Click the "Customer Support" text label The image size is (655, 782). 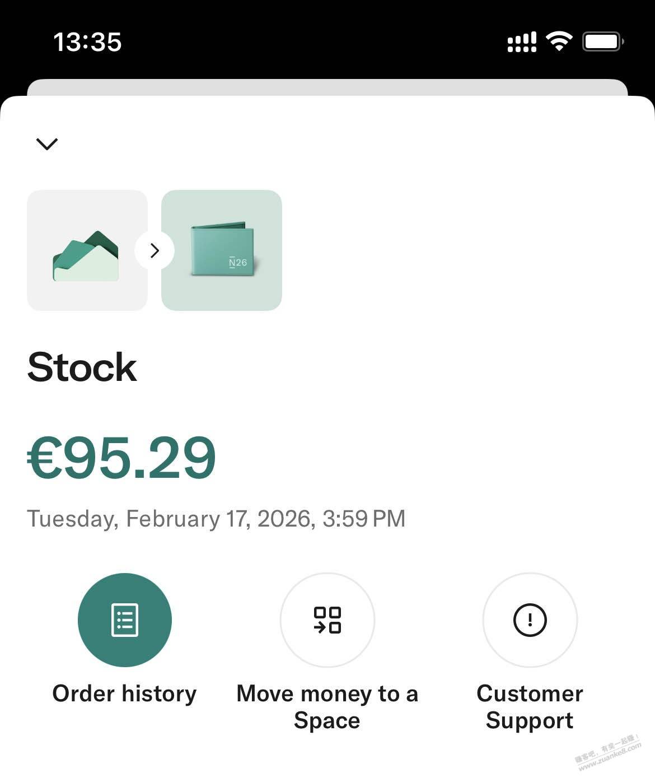(x=530, y=707)
